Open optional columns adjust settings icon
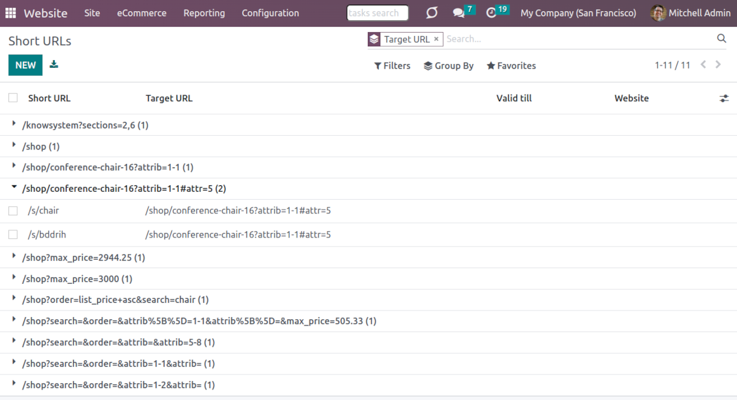 click(724, 99)
